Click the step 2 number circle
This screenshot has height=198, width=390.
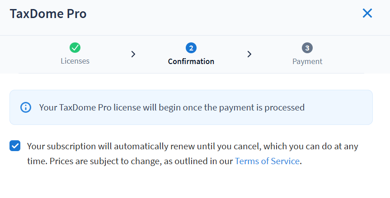(x=191, y=48)
